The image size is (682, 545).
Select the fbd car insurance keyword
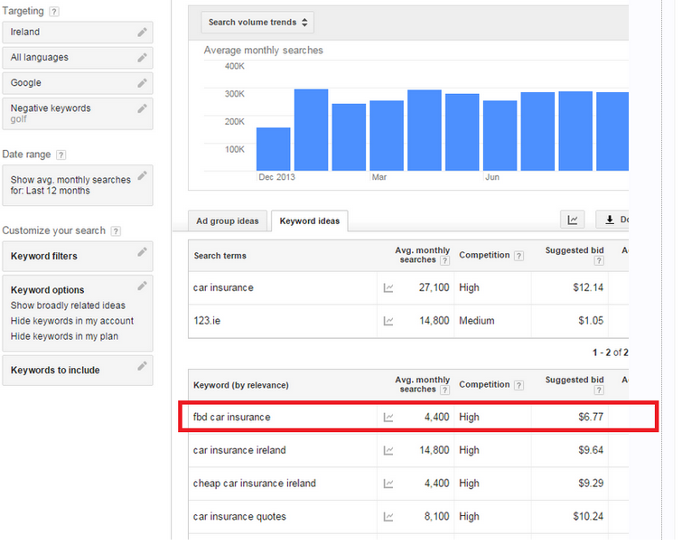232,418
